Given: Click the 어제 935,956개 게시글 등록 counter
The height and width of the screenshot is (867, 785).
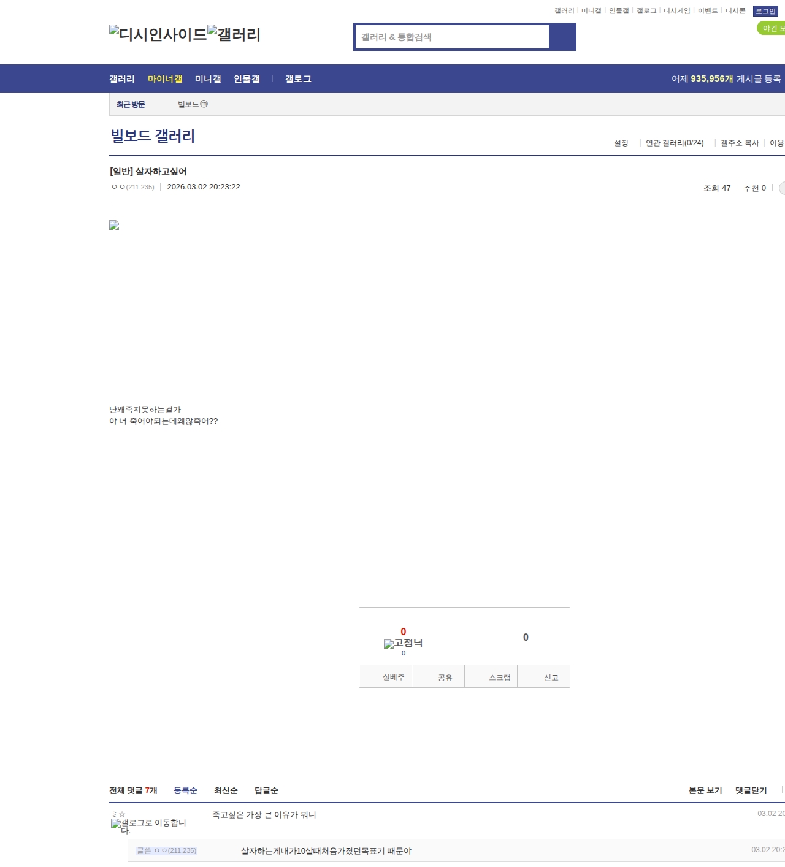Looking at the screenshot, I should (x=726, y=78).
